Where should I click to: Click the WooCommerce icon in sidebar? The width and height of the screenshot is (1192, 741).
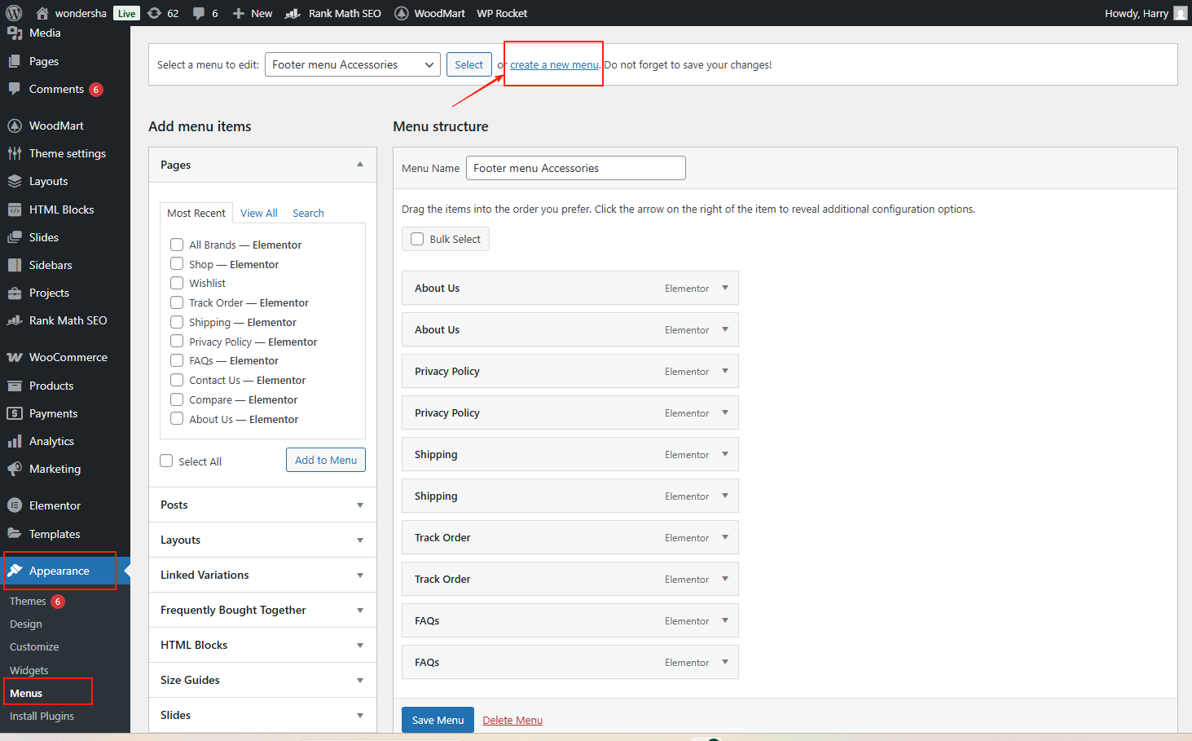pos(15,357)
